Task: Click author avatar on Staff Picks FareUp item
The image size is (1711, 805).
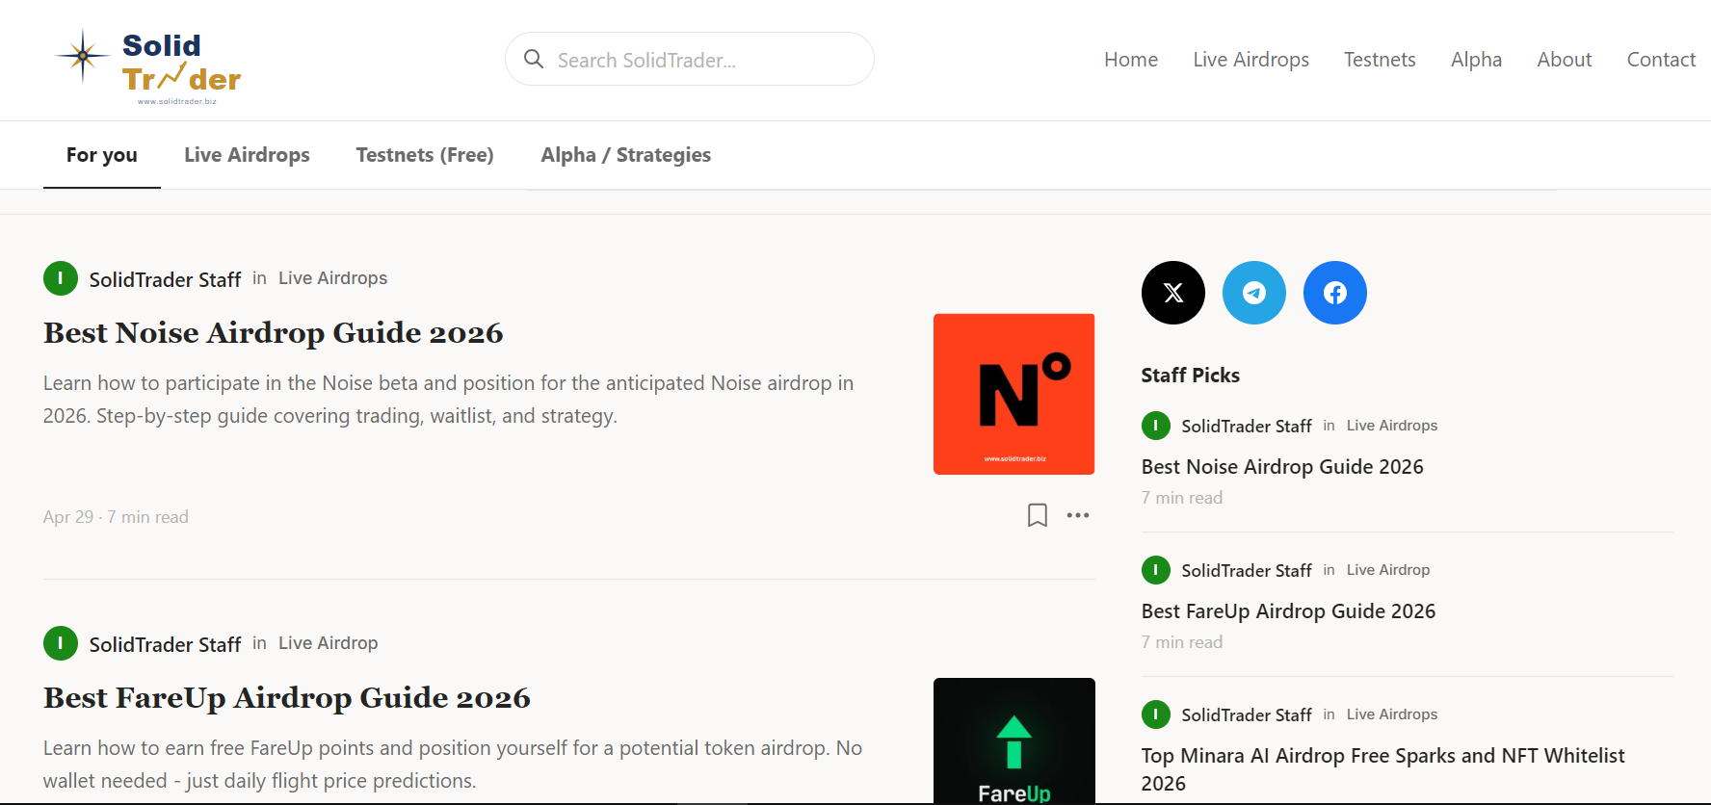Action: [x=1156, y=570]
